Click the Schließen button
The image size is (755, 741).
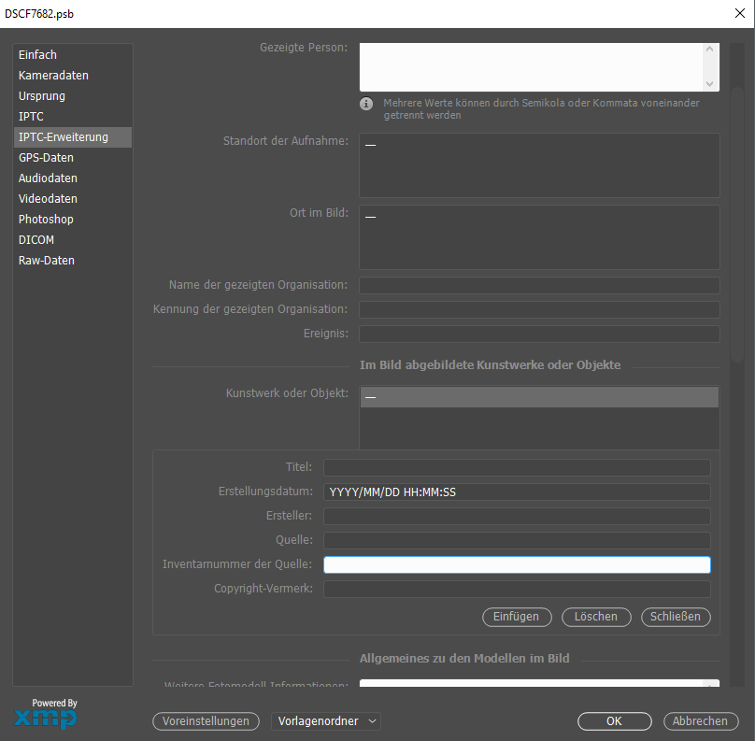[676, 617]
